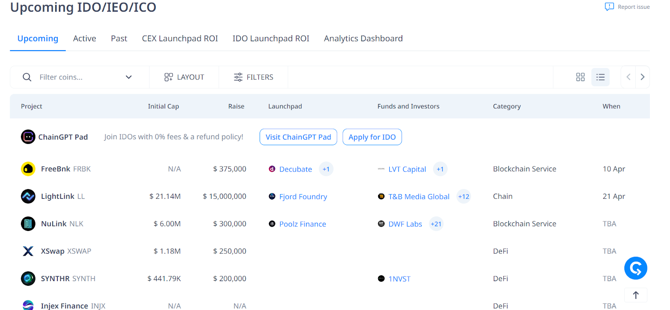Image resolution: width=670 pixels, height=310 pixels.
Task: Click the Fjord Foundry logo icon
Action: pos(272,196)
